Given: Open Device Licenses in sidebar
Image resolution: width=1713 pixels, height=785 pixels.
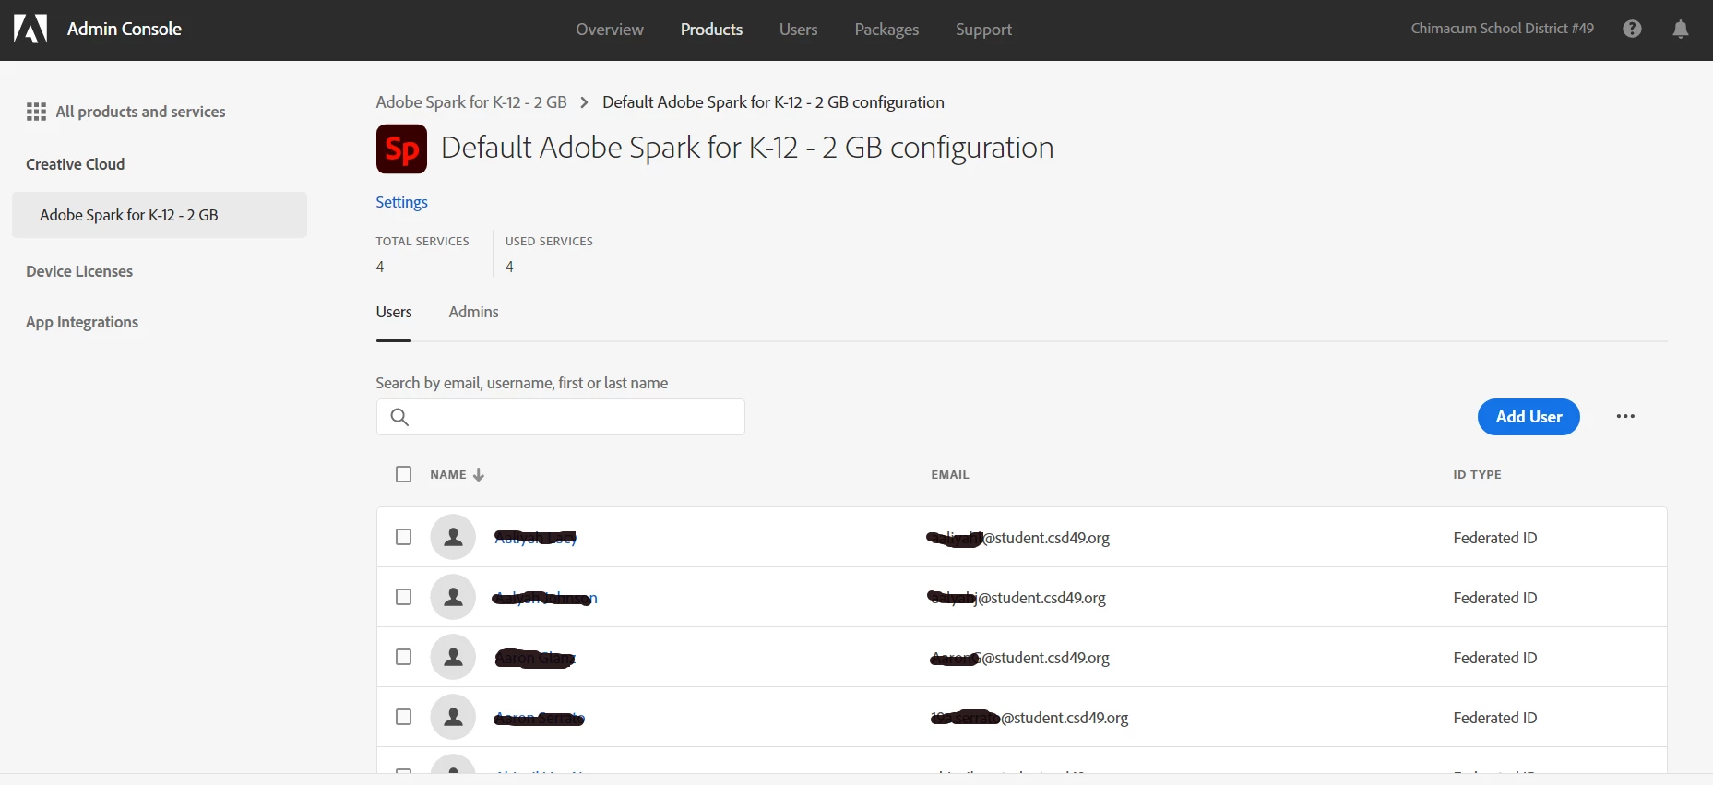Looking at the screenshot, I should click(x=79, y=271).
